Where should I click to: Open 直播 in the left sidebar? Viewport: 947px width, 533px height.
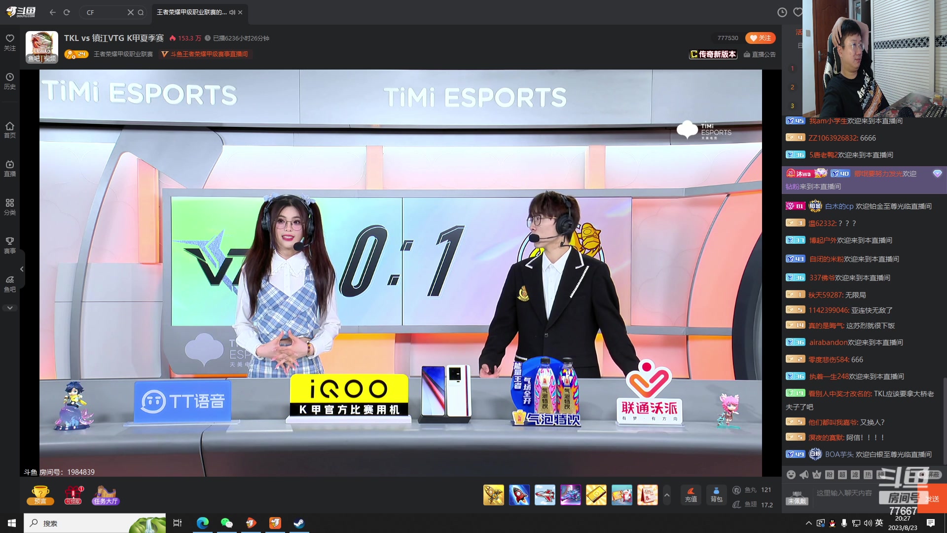click(x=10, y=168)
